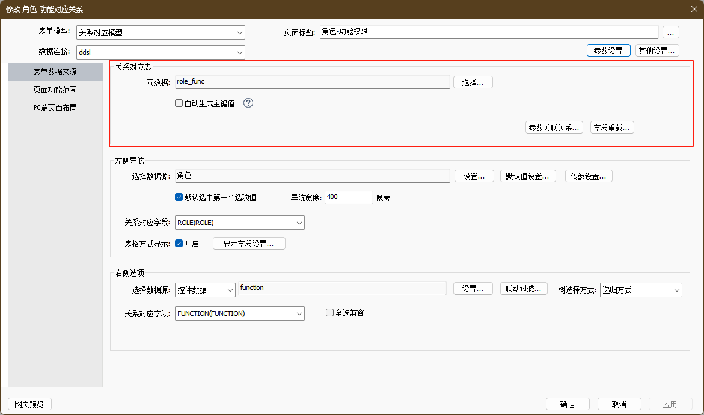Click the 参数设置 button
Image resolution: width=704 pixels, height=415 pixels.
[x=608, y=51]
